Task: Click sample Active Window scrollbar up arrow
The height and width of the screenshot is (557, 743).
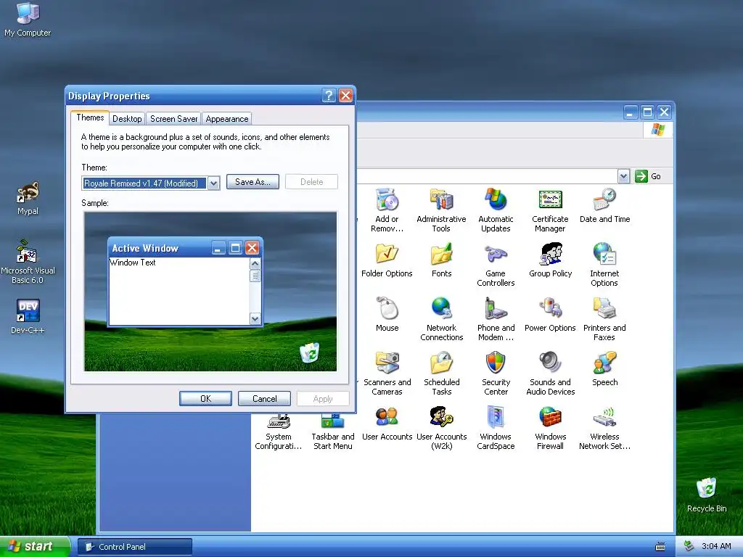Action: (255, 263)
